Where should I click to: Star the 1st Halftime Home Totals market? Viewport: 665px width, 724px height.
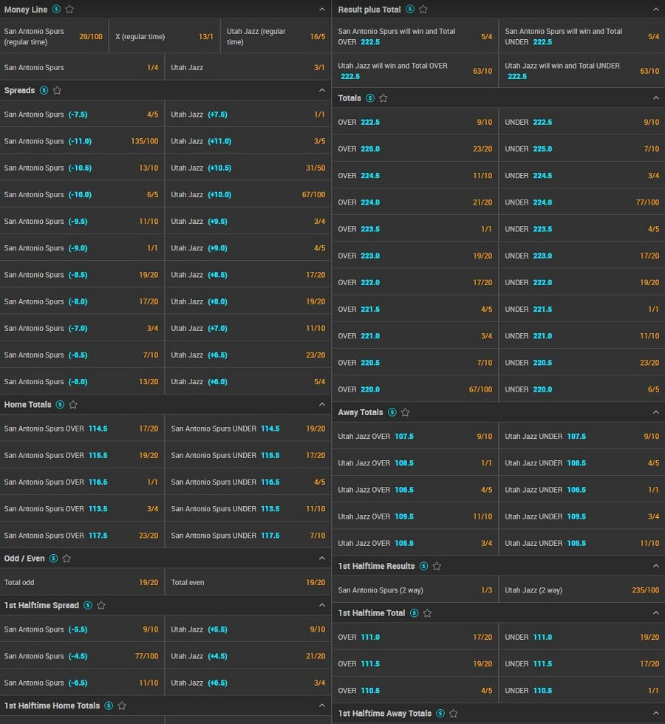coord(122,706)
